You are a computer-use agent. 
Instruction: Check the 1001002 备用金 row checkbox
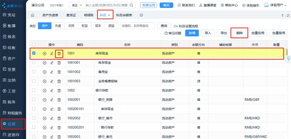coord(33,71)
